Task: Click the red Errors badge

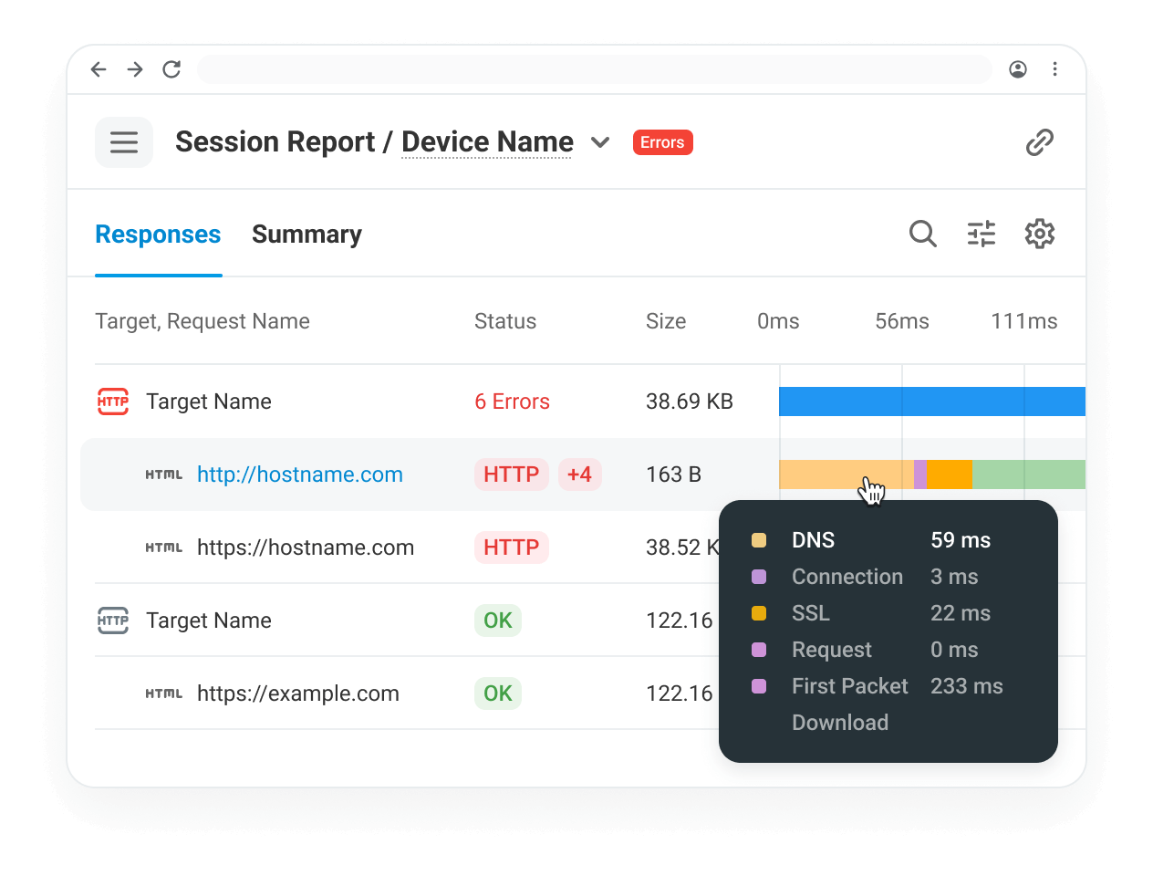Action: (x=662, y=142)
